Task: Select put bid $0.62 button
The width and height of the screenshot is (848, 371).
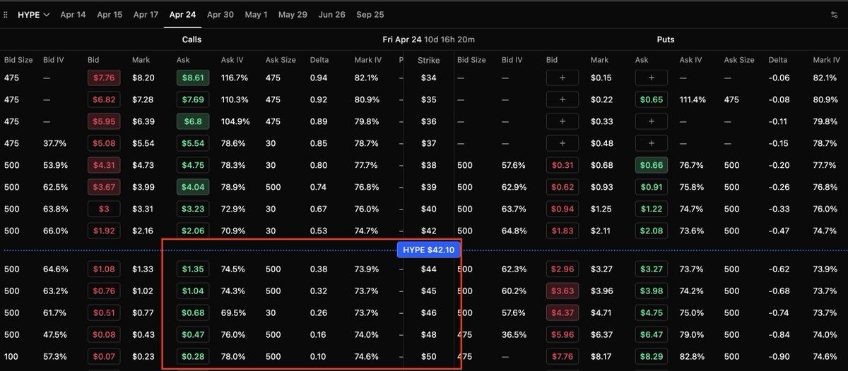Action: click(x=563, y=187)
